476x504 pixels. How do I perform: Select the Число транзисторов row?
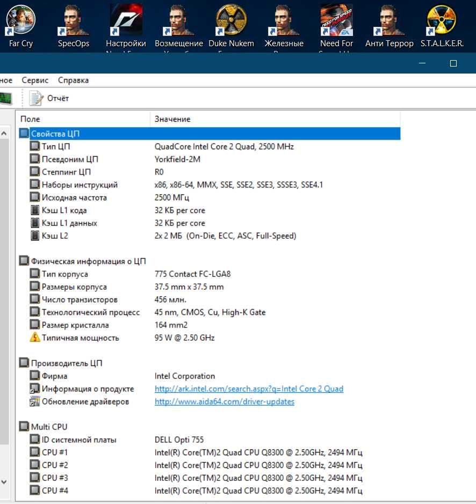pos(210,300)
